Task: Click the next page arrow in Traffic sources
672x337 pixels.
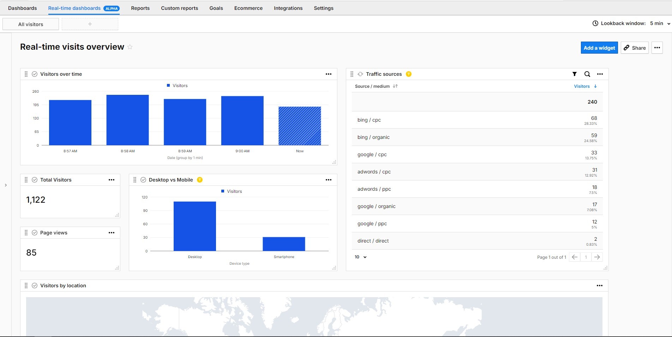Action: click(597, 257)
